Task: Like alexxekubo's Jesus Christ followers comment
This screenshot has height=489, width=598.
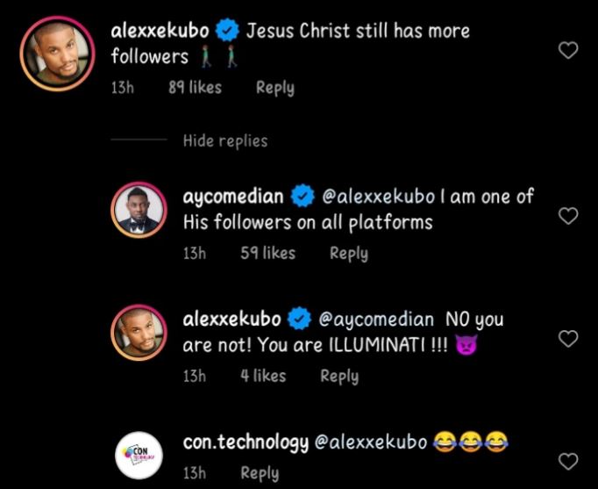Action: point(568,51)
